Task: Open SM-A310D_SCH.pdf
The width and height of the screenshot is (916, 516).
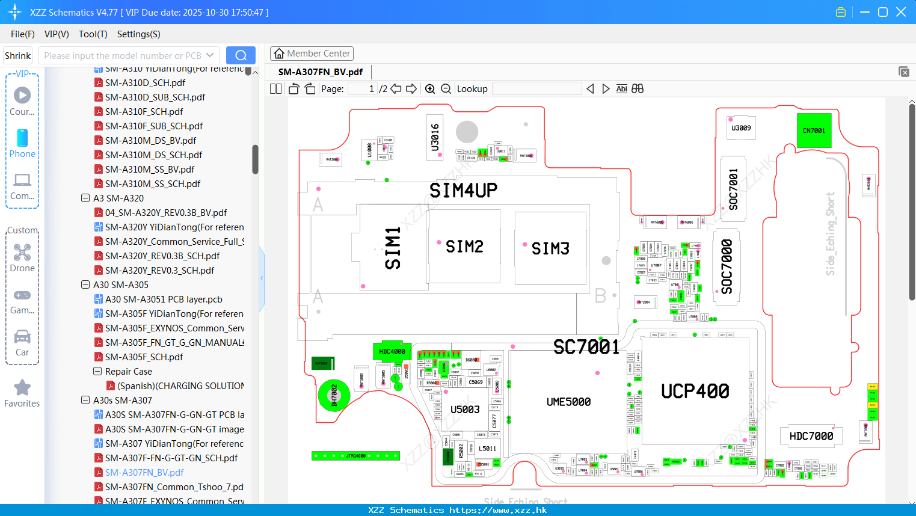Action: coord(145,82)
